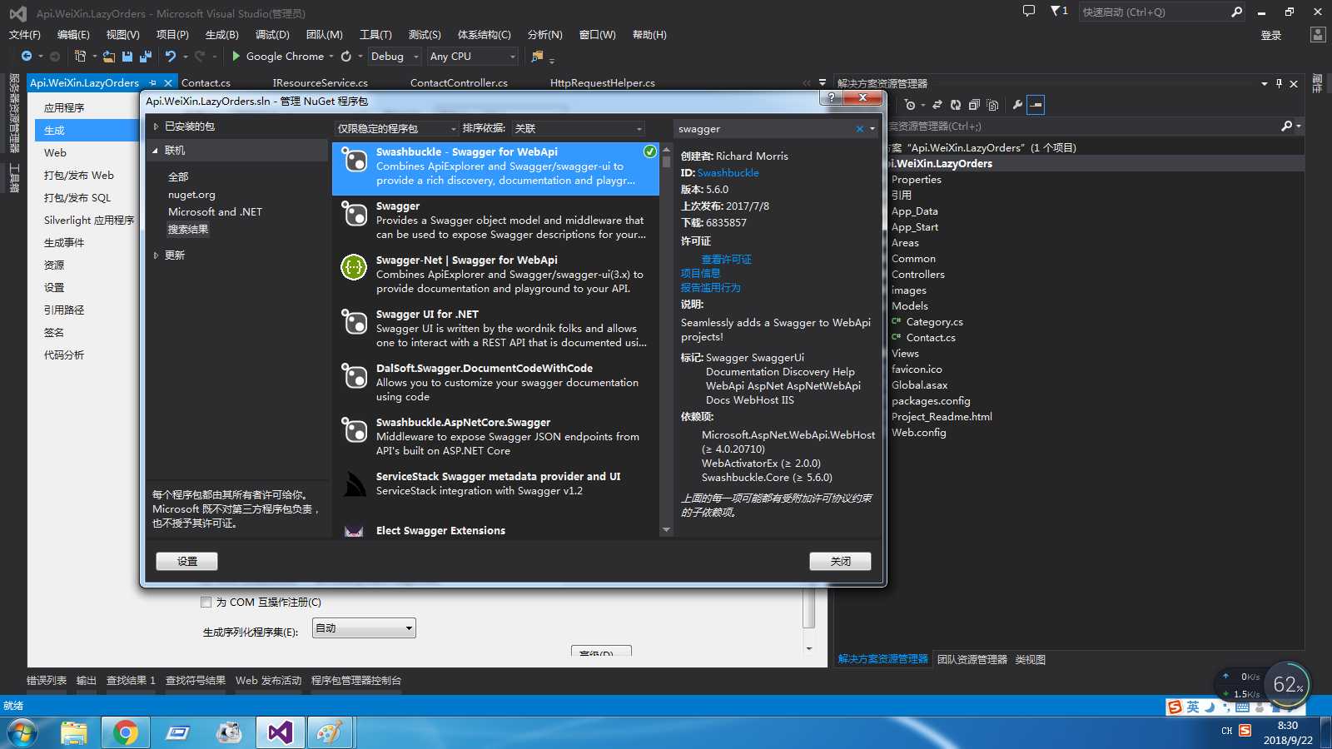Viewport: 1332px width, 749px height.
Task: Switch to the HttpRequestHelper.cs tab
Action: click(x=602, y=82)
